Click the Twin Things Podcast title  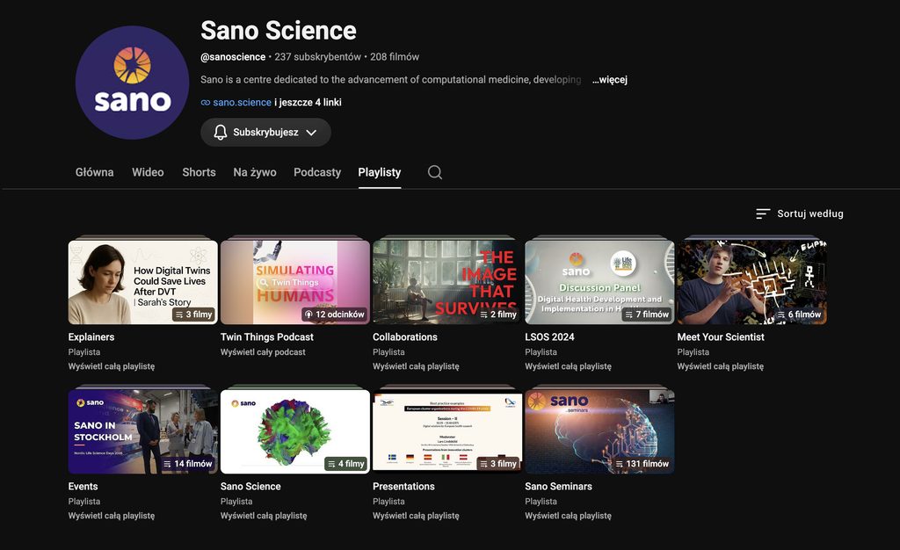(x=267, y=337)
